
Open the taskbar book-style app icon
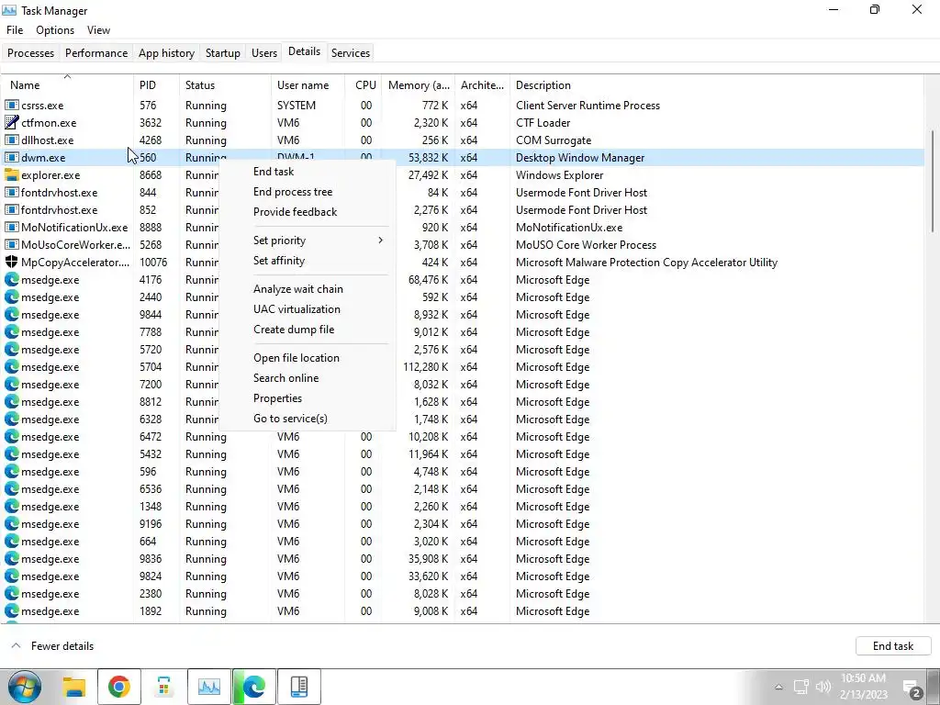(x=298, y=687)
